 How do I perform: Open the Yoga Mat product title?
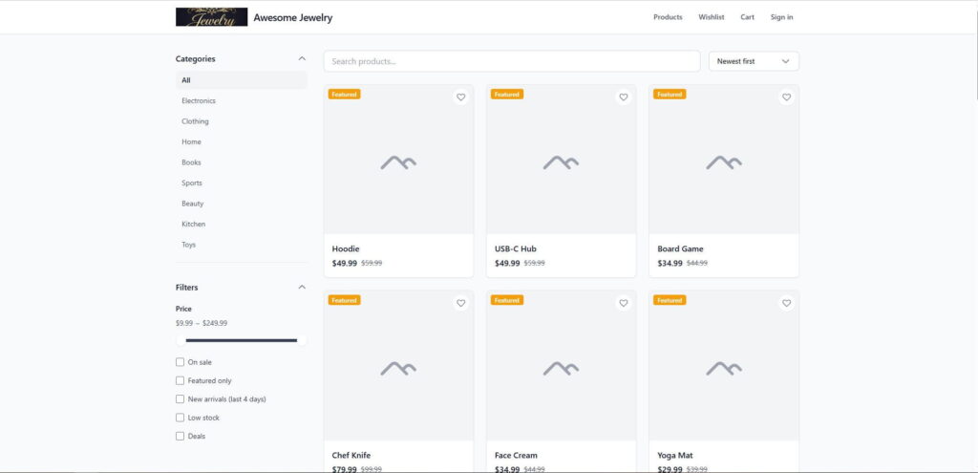point(675,456)
